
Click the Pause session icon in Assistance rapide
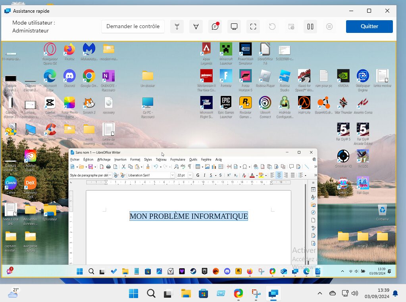tap(310, 27)
